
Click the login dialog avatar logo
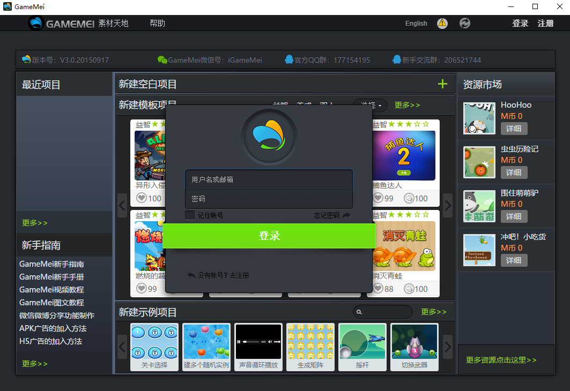(x=269, y=137)
